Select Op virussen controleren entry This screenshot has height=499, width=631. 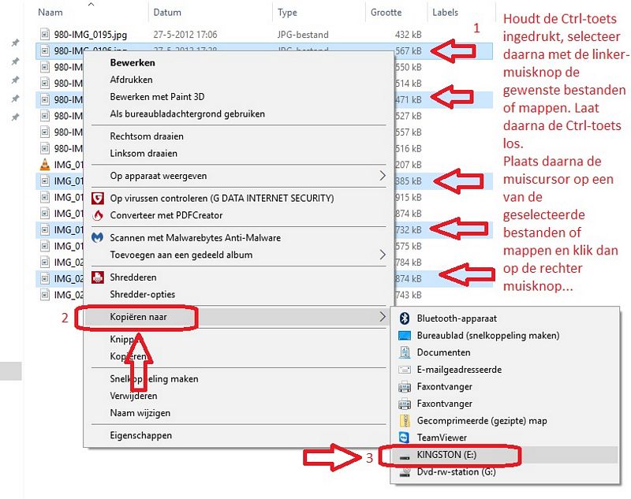point(222,198)
